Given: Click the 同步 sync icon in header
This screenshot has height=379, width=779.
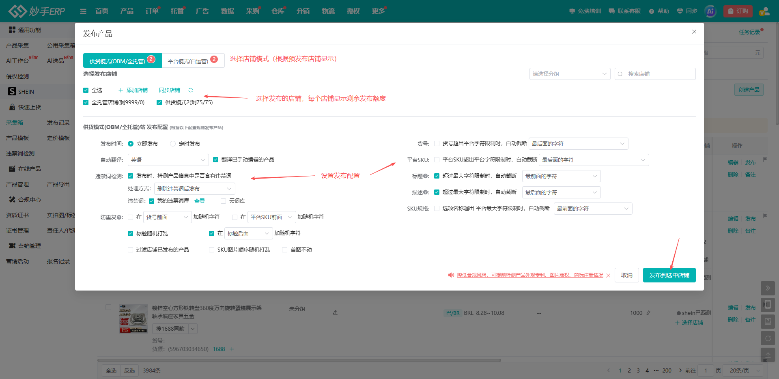Looking at the screenshot, I should 680,11.
